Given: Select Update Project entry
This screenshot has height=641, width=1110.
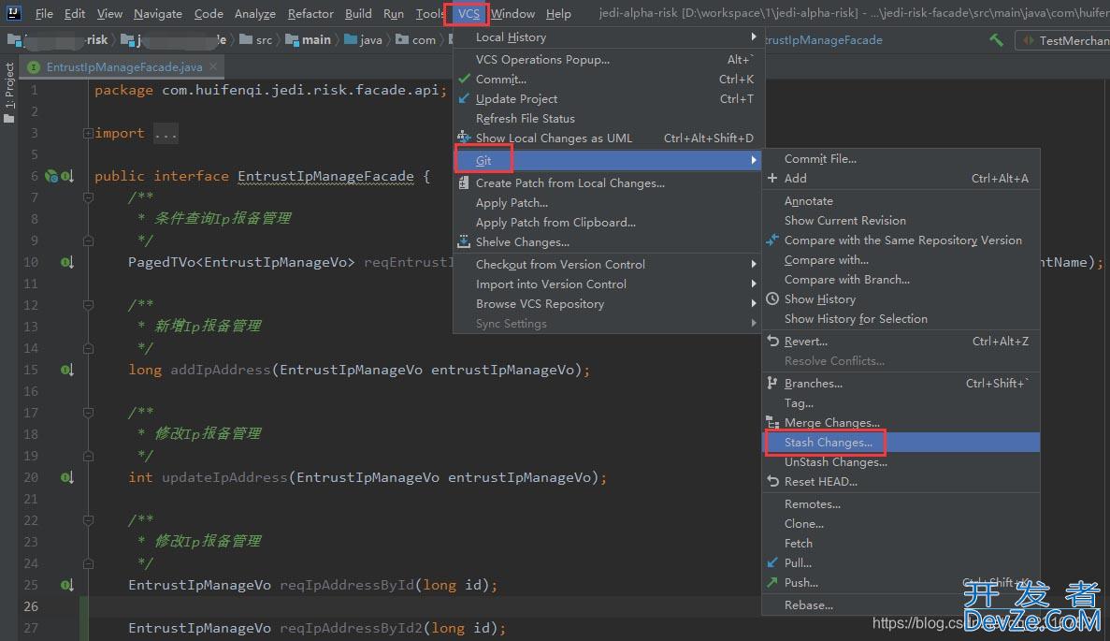Looking at the screenshot, I should [x=608, y=99].
